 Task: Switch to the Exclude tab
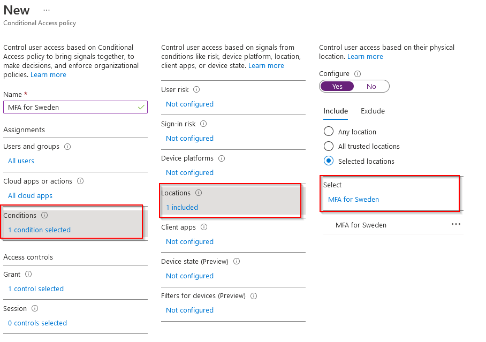pos(373,111)
